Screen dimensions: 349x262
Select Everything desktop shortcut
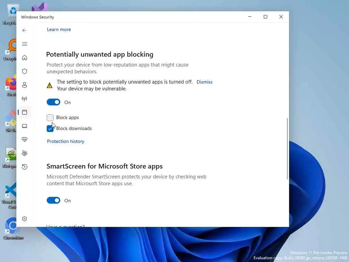10,50
